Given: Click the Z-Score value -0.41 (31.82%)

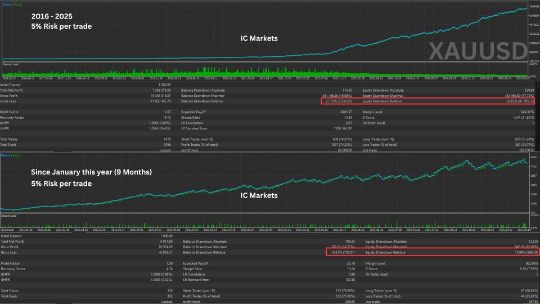Looking at the screenshot, I should pos(524,118).
